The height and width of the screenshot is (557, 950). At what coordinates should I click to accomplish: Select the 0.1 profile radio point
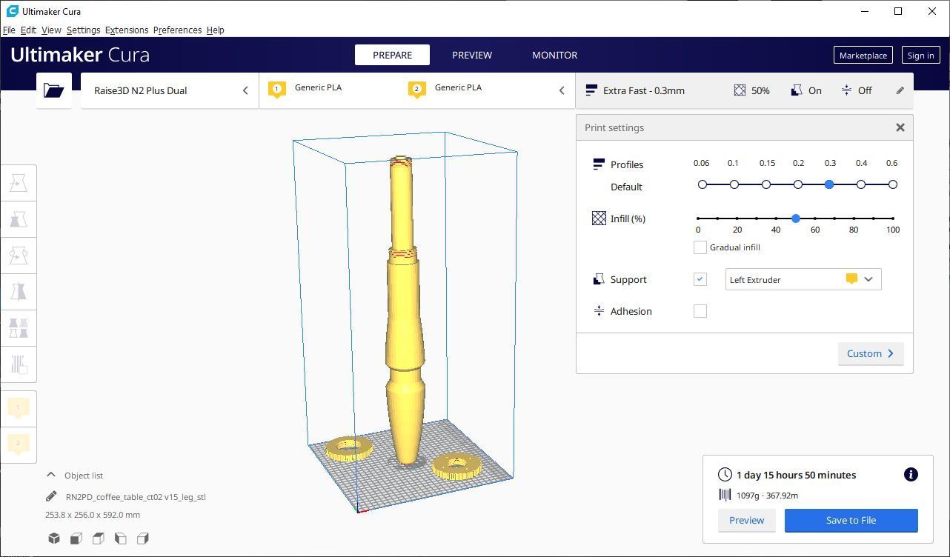(734, 184)
